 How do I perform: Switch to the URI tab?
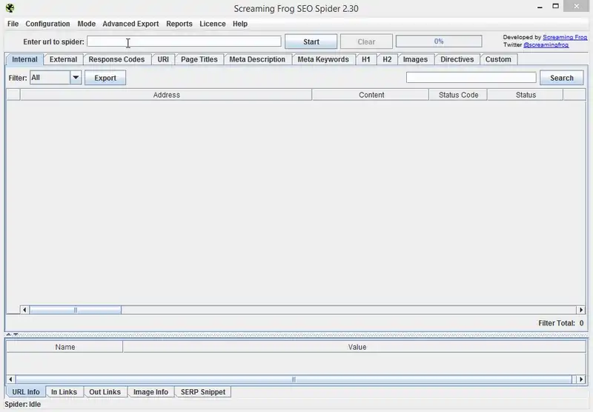point(163,59)
